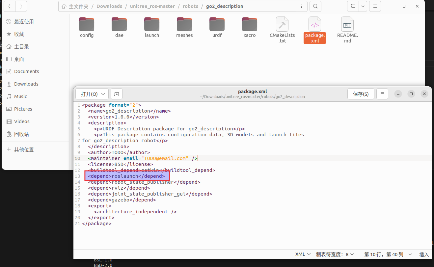
Task: Open the README.md file
Action: point(347,24)
